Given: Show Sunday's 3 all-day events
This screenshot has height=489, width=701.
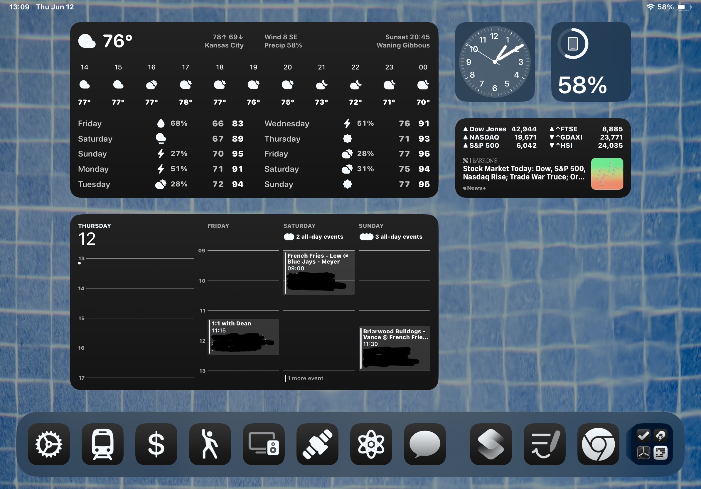Looking at the screenshot, I should pos(391,237).
